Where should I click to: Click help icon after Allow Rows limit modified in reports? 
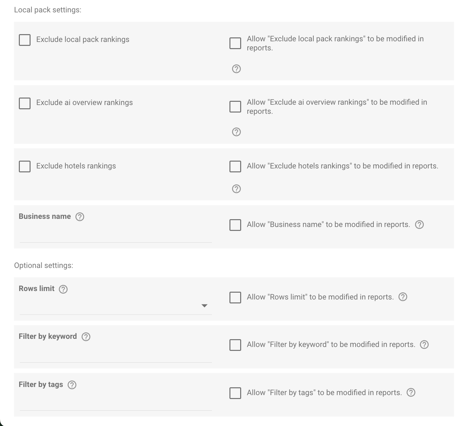point(403,297)
